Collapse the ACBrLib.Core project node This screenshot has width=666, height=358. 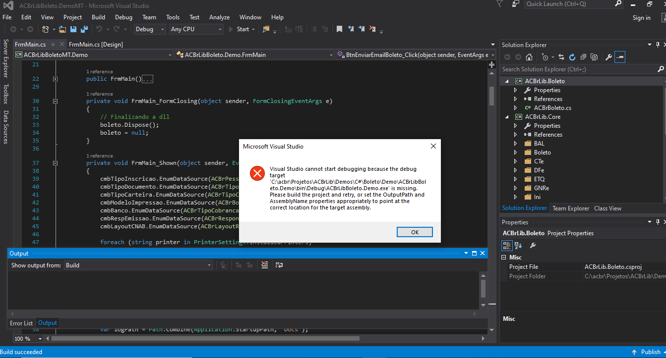507,117
